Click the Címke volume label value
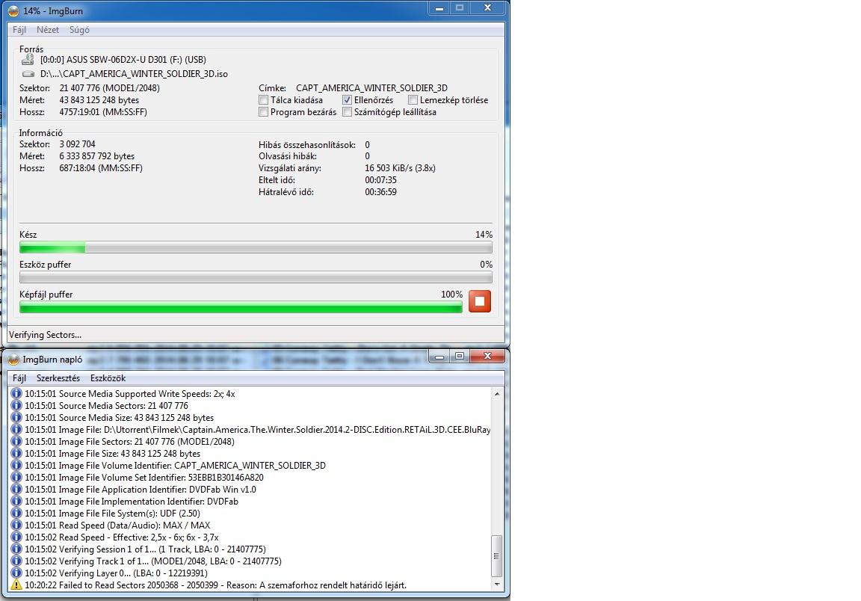Image resolution: width=861 pixels, height=601 pixels. pos(371,88)
